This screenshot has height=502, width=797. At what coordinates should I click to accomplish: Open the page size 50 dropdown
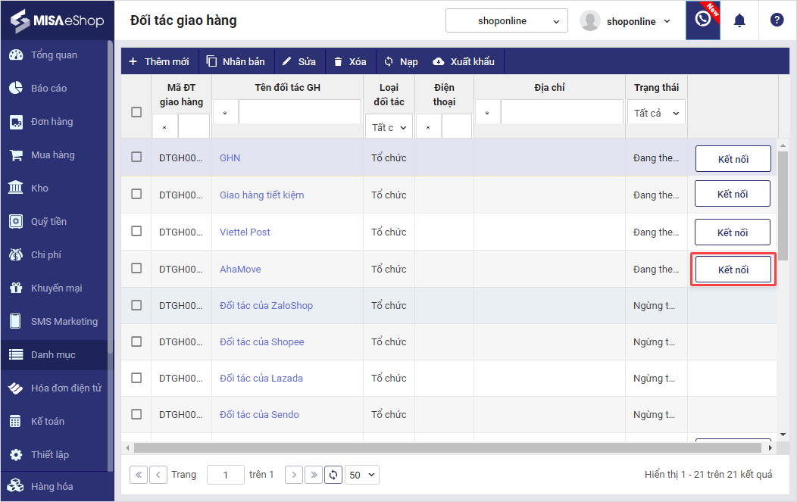click(361, 475)
